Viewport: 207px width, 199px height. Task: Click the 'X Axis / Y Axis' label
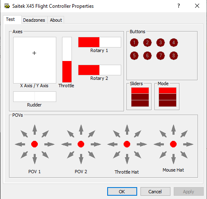coord(34,86)
